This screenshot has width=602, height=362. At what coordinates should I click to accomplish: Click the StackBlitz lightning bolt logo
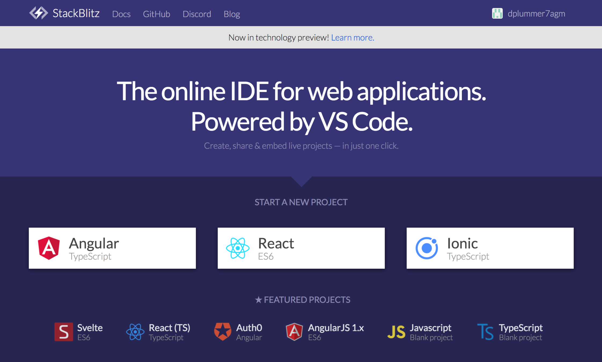pos(38,13)
